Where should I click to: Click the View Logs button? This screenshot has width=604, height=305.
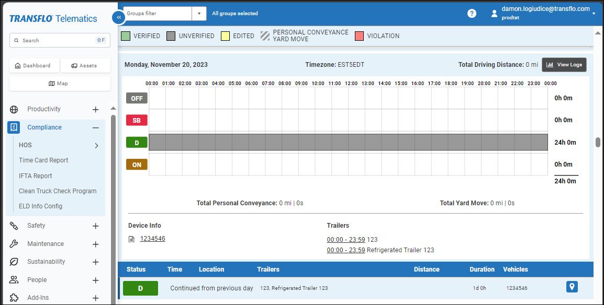[564, 65]
